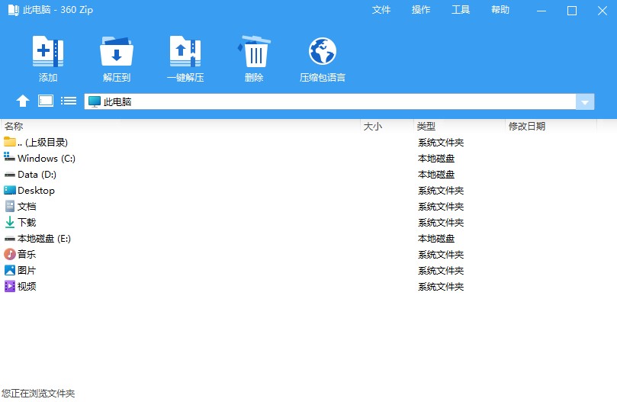Open the 操作 menu
The height and width of the screenshot is (402, 617).
pyautogui.click(x=421, y=10)
